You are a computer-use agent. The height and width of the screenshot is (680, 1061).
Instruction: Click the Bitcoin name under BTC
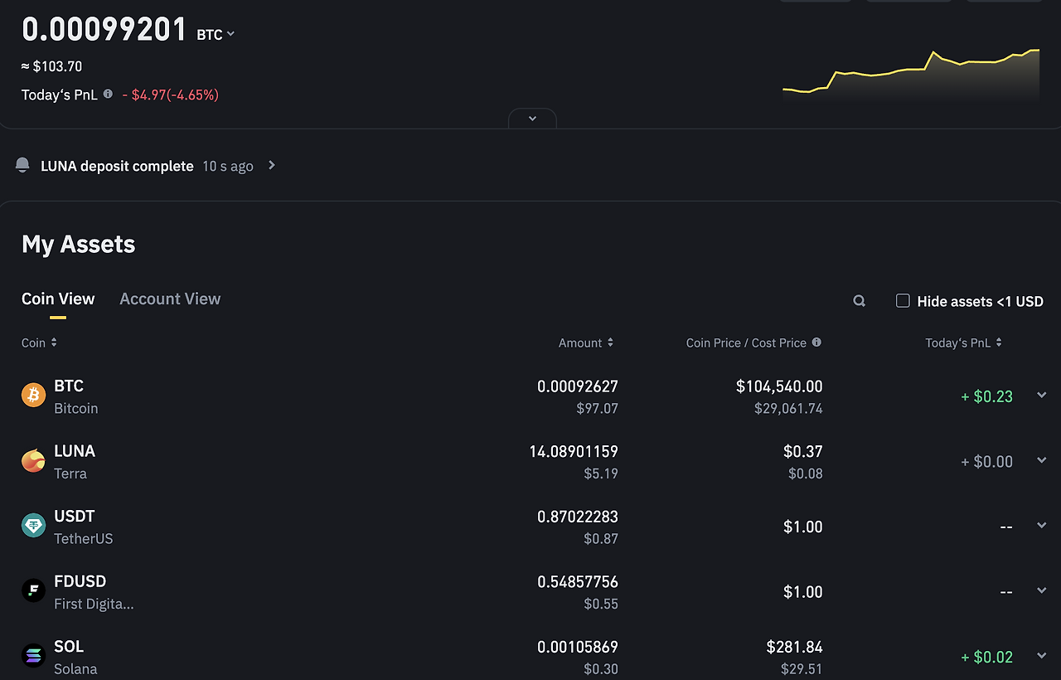click(x=76, y=409)
